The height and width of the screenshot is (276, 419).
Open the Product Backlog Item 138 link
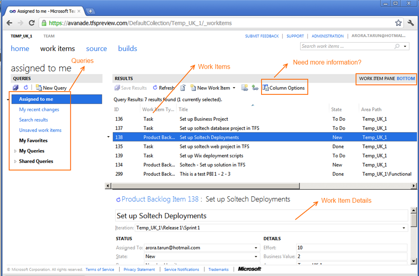coord(160,200)
